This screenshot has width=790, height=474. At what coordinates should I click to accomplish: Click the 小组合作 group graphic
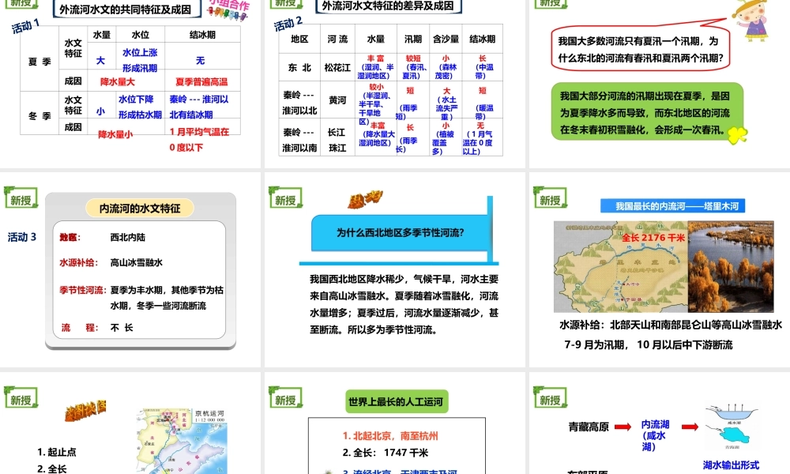point(228,10)
